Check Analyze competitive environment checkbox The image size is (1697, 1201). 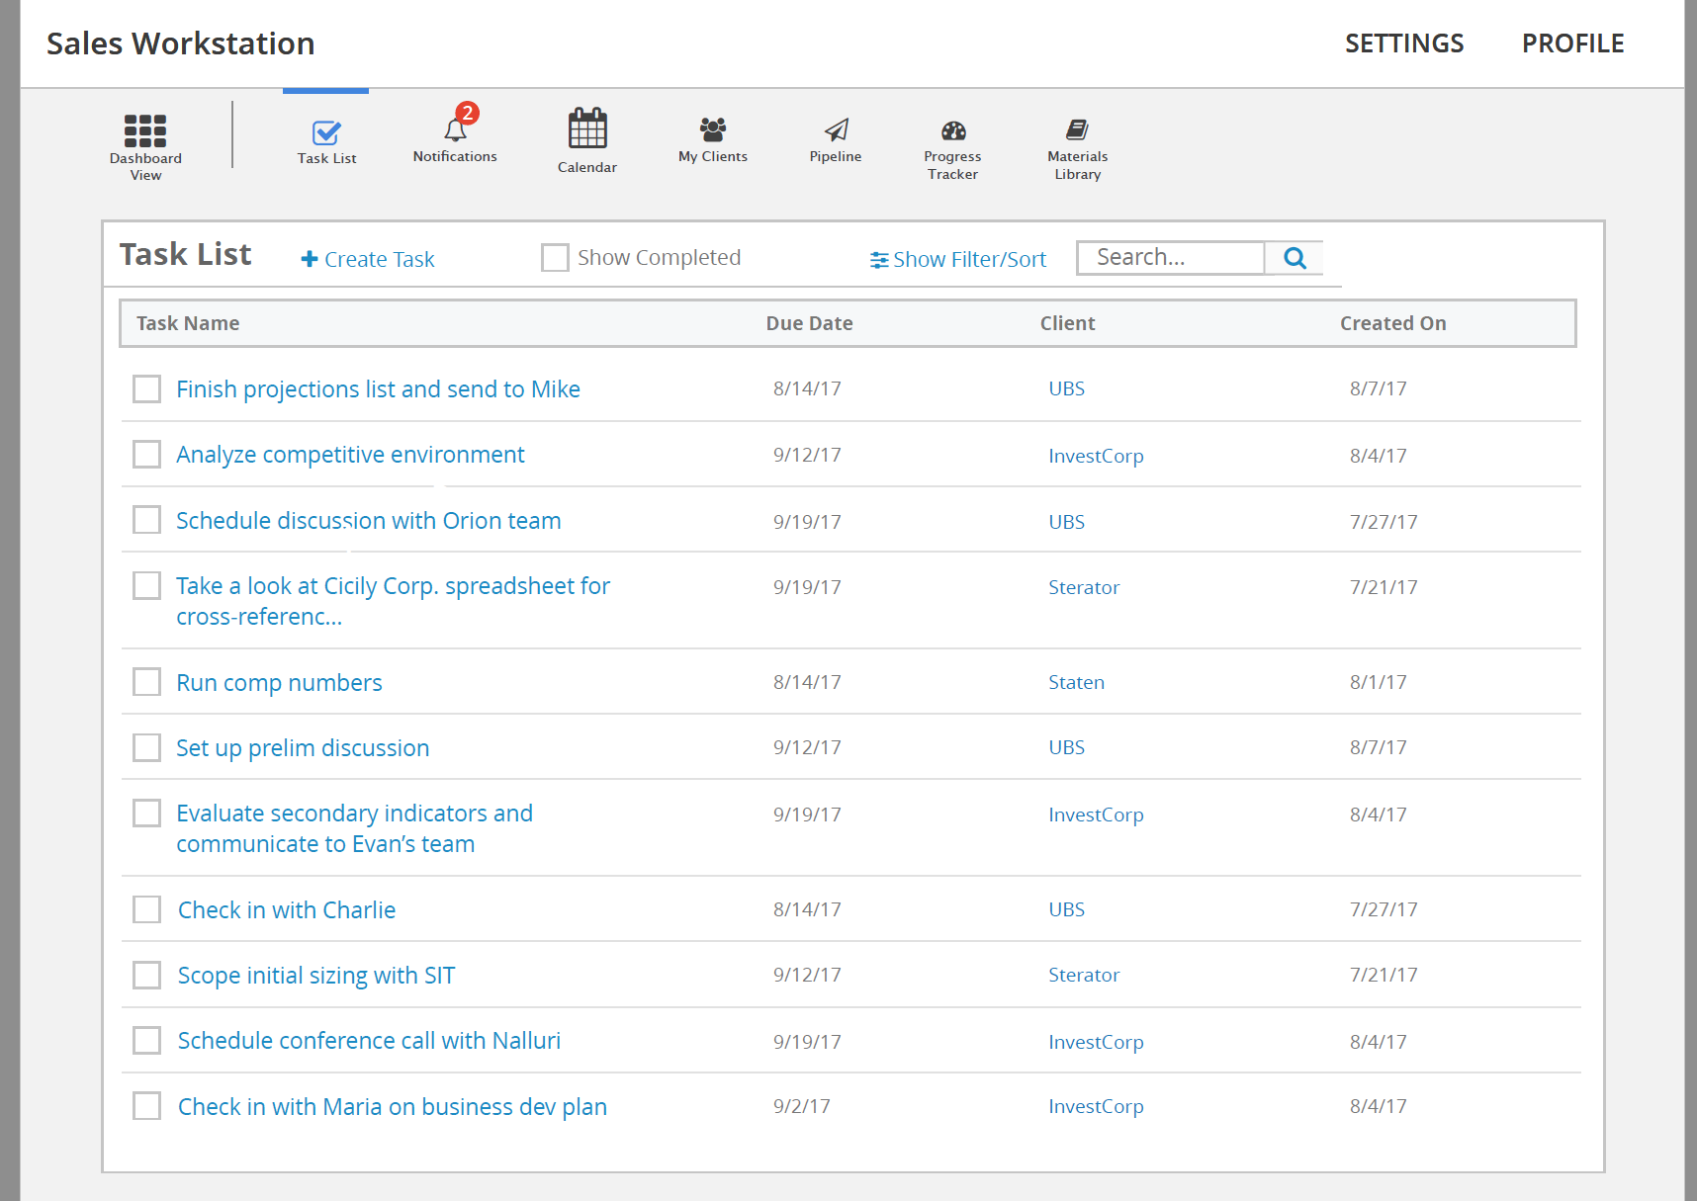(x=146, y=454)
